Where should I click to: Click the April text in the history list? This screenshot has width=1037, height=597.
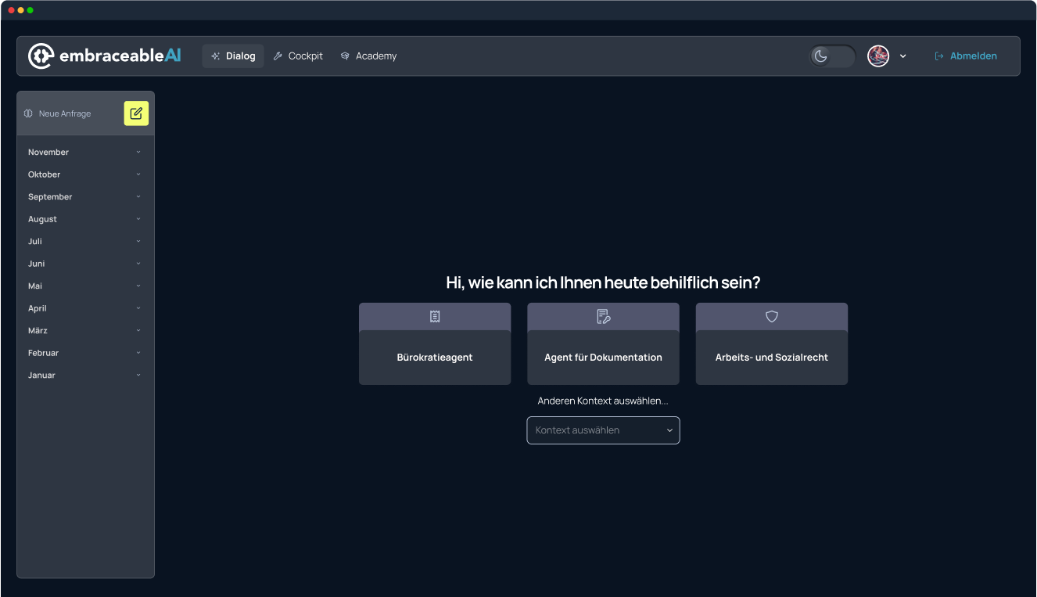tap(38, 308)
